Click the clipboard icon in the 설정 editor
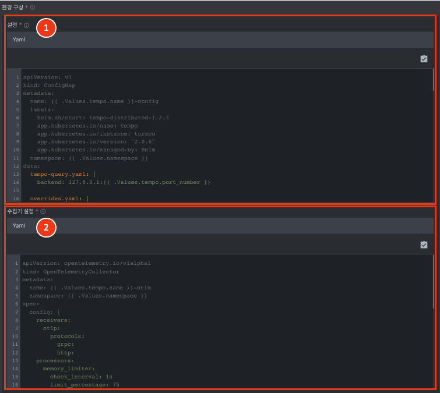This screenshot has width=440, height=393. coord(424,59)
